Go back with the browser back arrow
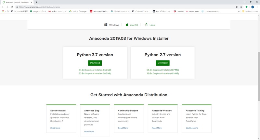This screenshot has height=140, width=260. [x=3, y=7]
